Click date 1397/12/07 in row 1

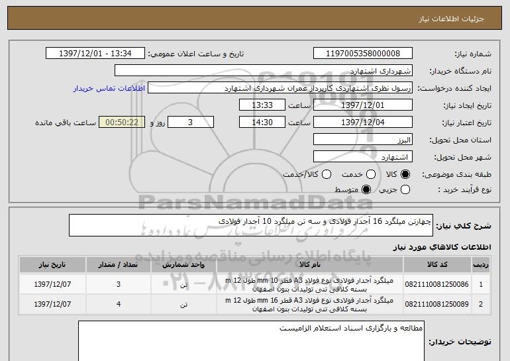coord(52,284)
